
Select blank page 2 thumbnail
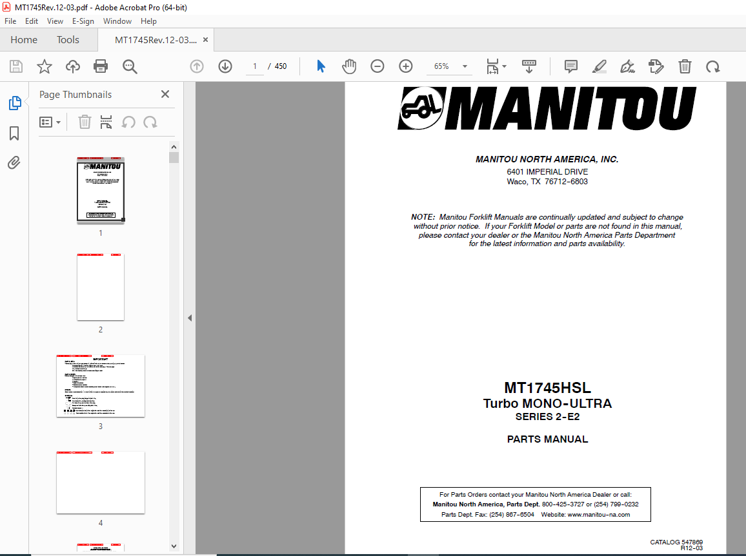(101, 287)
